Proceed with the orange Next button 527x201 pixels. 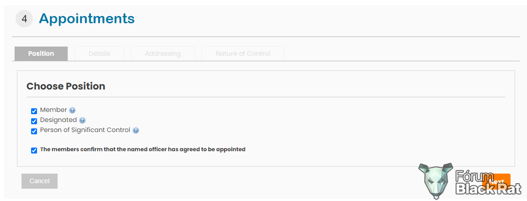[x=496, y=182]
